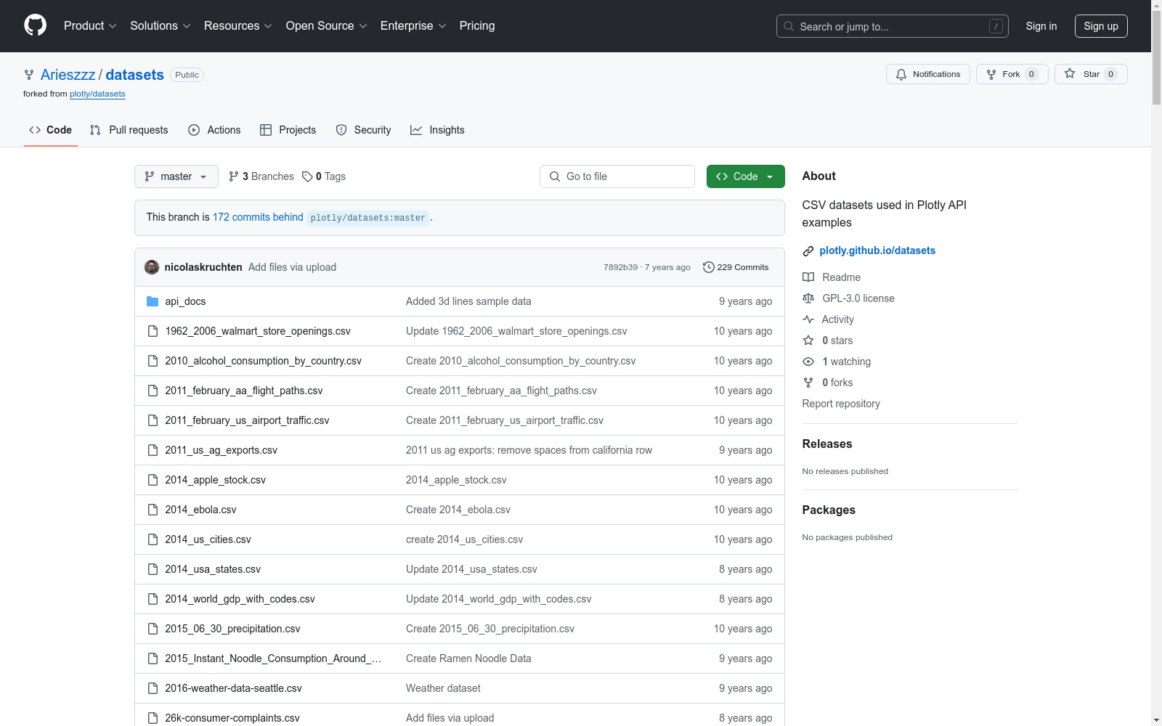Click nicolaskruchten's avatar image
Viewport: 1162px width, 726px height.
152,267
